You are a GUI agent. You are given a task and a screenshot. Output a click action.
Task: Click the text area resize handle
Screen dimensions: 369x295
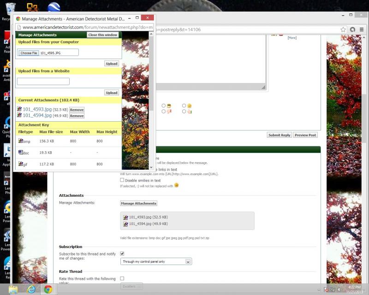263,88
